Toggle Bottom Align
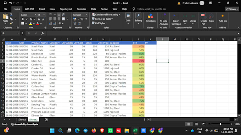Screen dimensions: 241x135 [59, 15]
